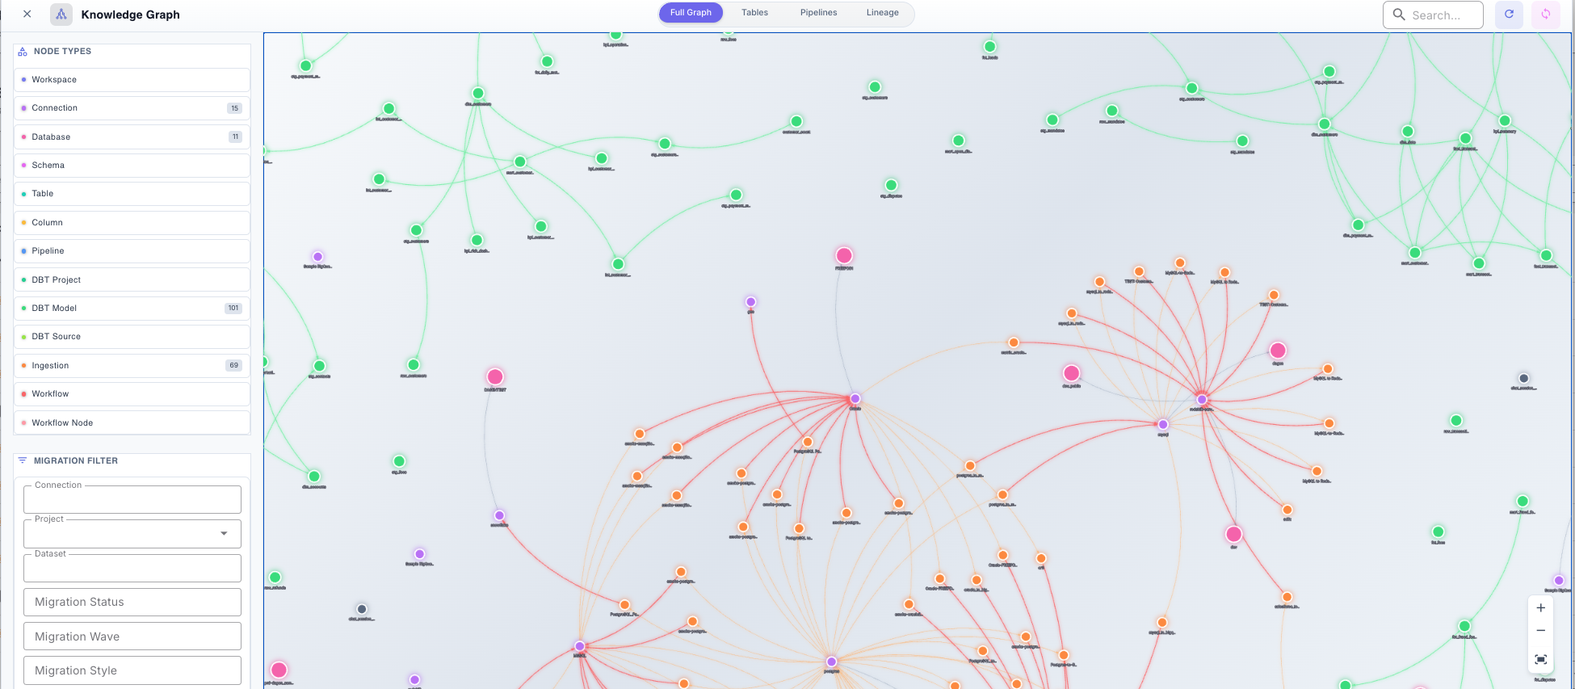Select the pink dev_public node
This screenshot has width=1575, height=689.
click(1071, 373)
